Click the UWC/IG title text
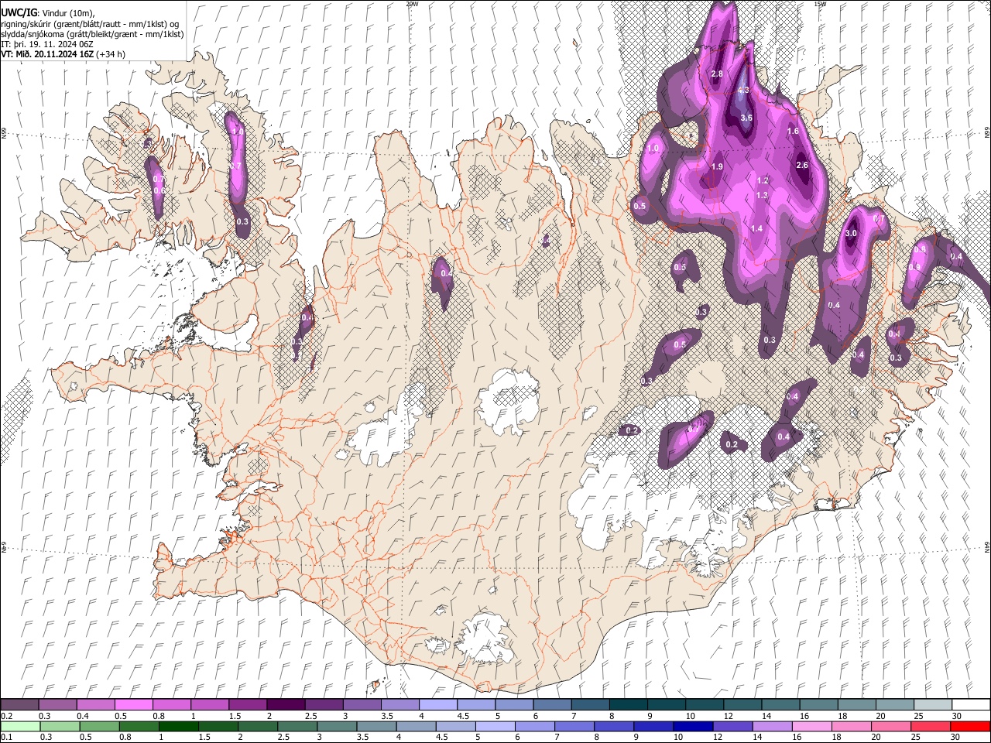Image resolution: width=991 pixels, height=743 pixels. [x=19, y=12]
